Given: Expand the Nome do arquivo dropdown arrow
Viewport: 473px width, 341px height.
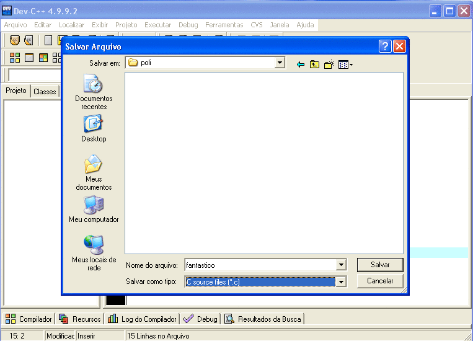Looking at the screenshot, I should click(340, 265).
